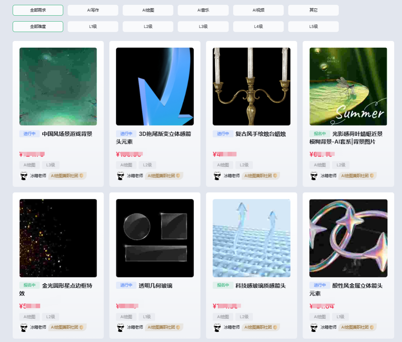The height and width of the screenshot is (342, 402).
Task: Open the 透明几何玻璃 title link
Action: (155, 285)
